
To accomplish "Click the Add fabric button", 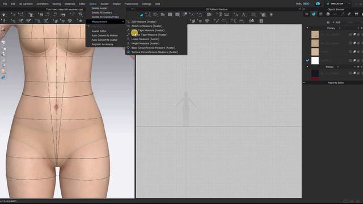I will 336,22.
